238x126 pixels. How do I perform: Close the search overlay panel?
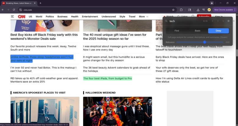tap(234, 21)
